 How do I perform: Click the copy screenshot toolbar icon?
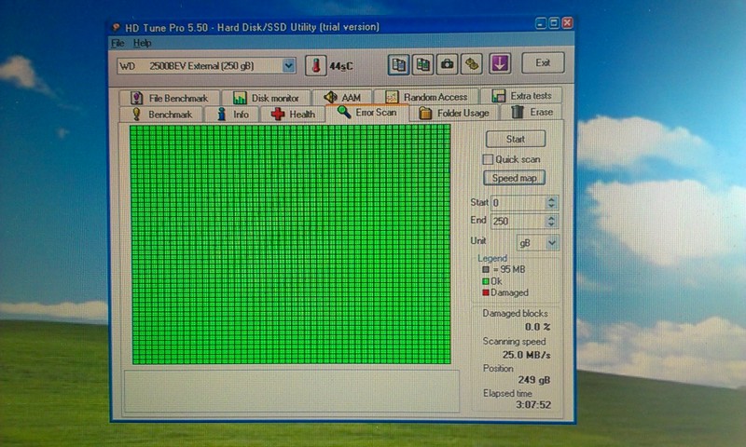coord(422,64)
